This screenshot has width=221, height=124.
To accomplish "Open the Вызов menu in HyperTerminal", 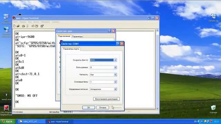I will (36, 22).
